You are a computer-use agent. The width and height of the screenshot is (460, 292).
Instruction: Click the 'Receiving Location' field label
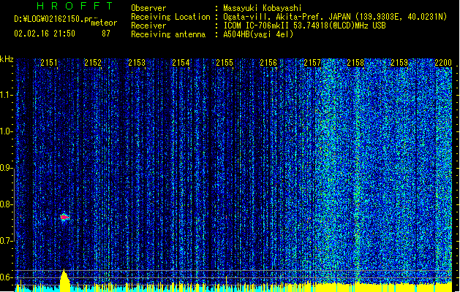pyautogui.click(x=170, y=17)
